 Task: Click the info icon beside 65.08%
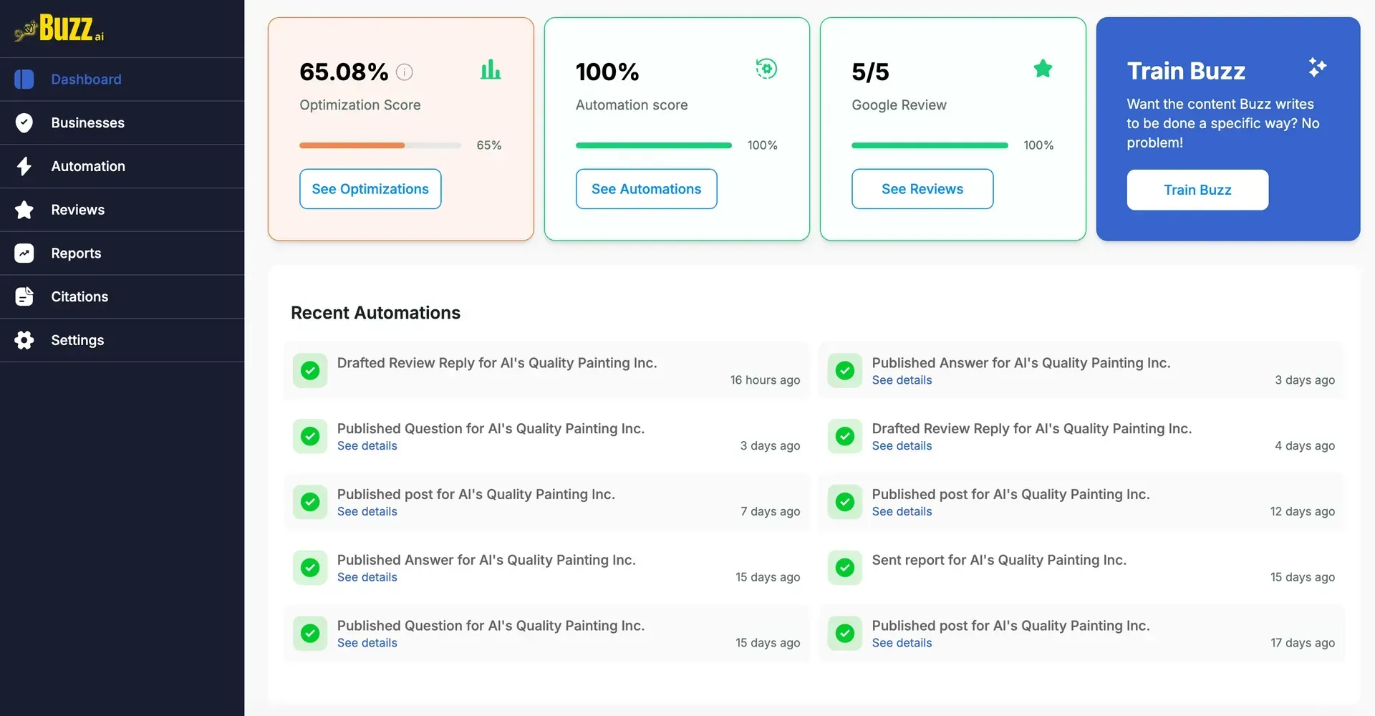[405, 72]
